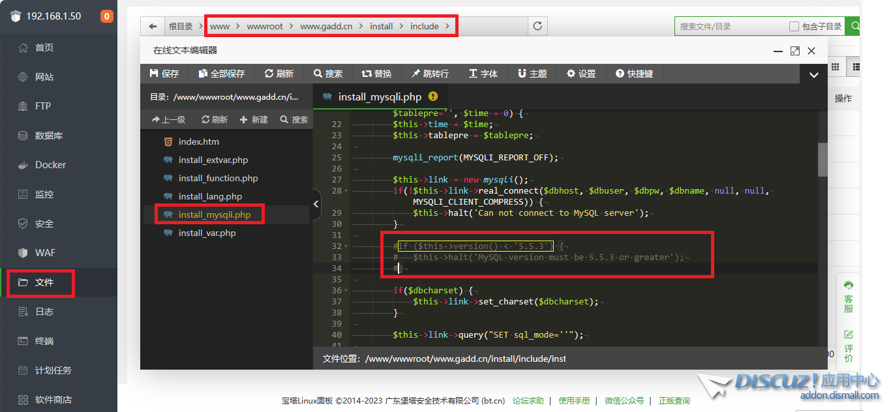Viewport: 891px width, 412px height.
Task: Toggle the 包含子目录 checkbox
Action: [794, 26]
